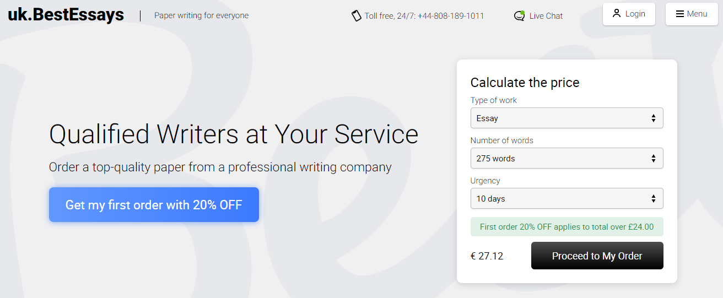The image size is (723, 298).
Task: Go to the uk.BestEssays homepage logo
Action: pos(66,14)
